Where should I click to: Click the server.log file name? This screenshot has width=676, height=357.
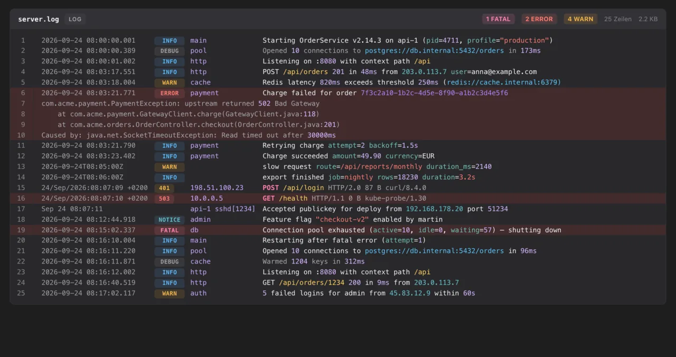coord(39,19)
